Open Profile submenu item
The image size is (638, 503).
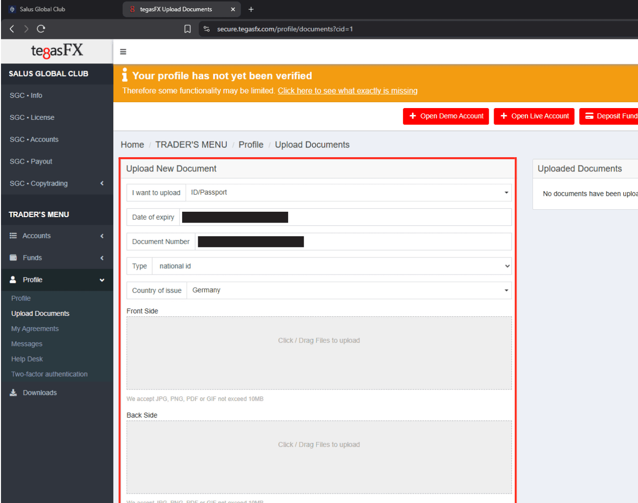coord(21,298)
